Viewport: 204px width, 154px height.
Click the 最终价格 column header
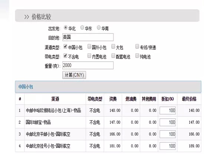pos(189,99)
